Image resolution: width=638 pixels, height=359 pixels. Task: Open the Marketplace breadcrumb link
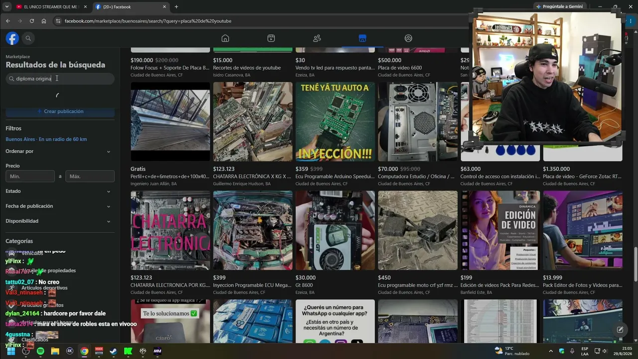(x=18, y=57)
